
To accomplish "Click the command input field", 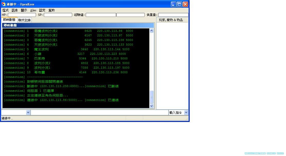I will click(99, 112).
